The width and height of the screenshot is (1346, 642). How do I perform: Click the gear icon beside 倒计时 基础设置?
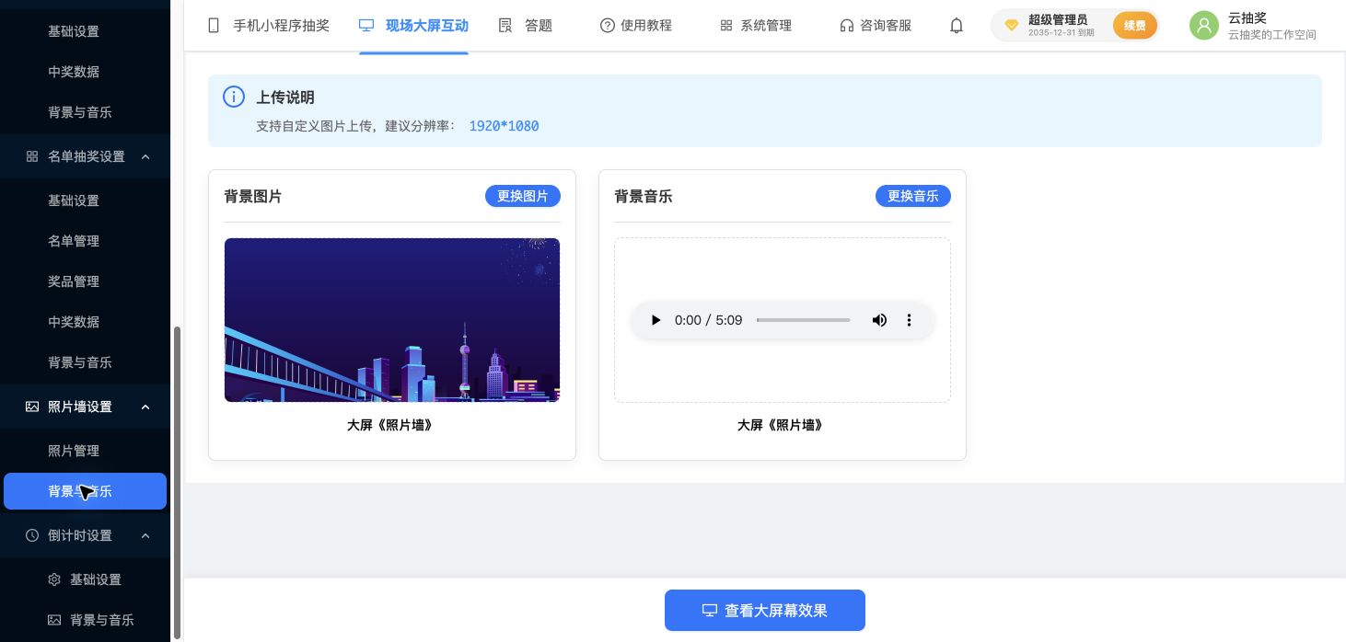pyautogui.click(x=54, y=579)
